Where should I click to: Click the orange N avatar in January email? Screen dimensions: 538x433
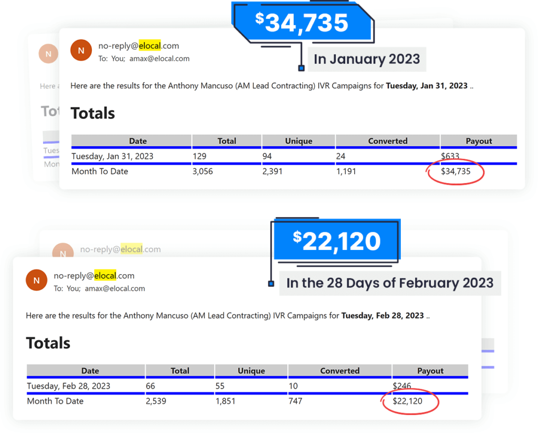pyautogui.click(x=81, y=51)
